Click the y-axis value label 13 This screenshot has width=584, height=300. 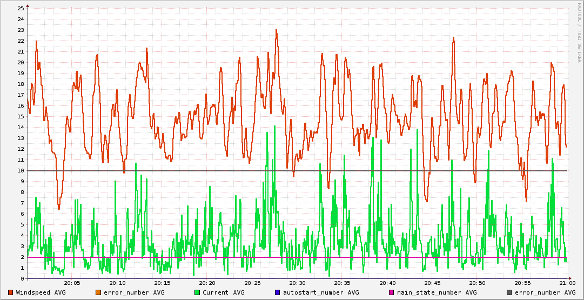[x=21, y=138]
